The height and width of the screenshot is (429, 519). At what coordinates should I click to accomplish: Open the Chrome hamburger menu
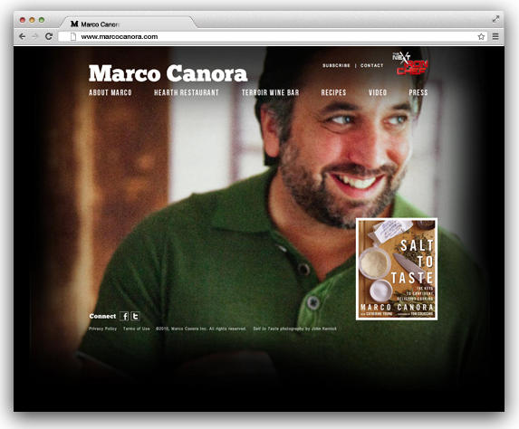[x=495, y=37]
